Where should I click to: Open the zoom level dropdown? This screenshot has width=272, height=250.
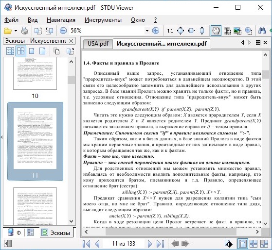point(147,31)
